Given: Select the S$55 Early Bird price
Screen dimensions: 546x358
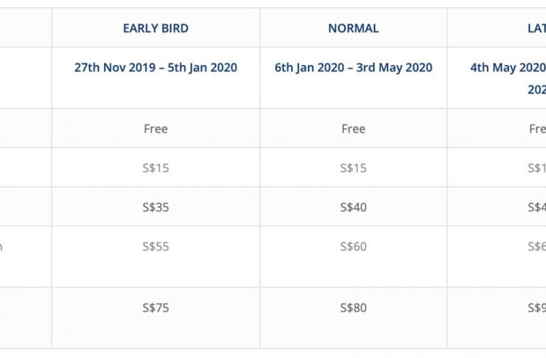Looking at the screenshot, I should point(155,247).
